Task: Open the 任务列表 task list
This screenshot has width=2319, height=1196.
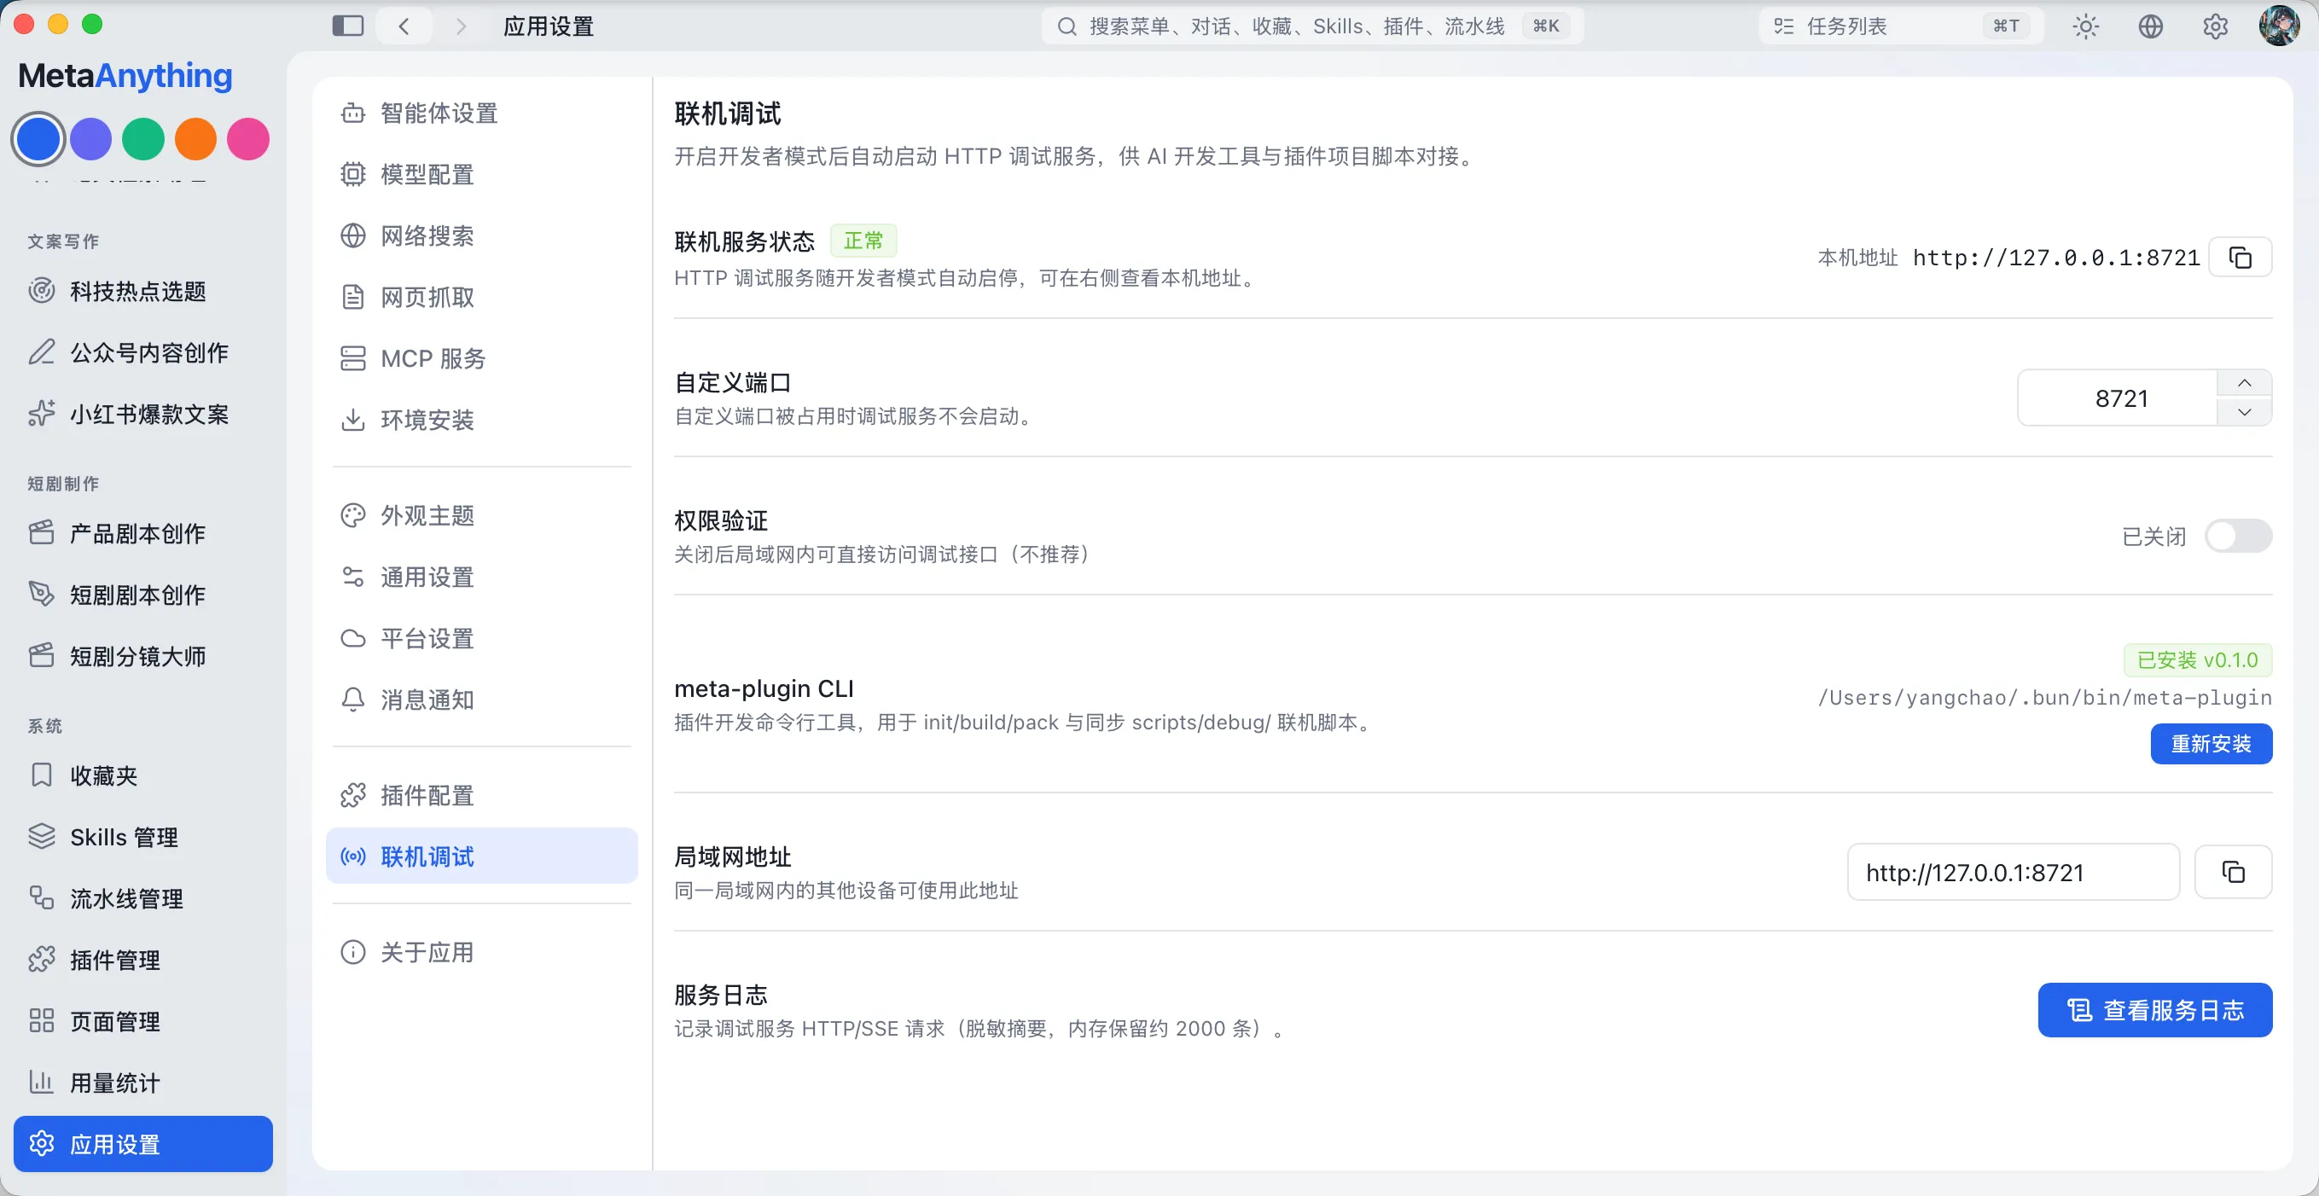Action: tap(1900, 26)
